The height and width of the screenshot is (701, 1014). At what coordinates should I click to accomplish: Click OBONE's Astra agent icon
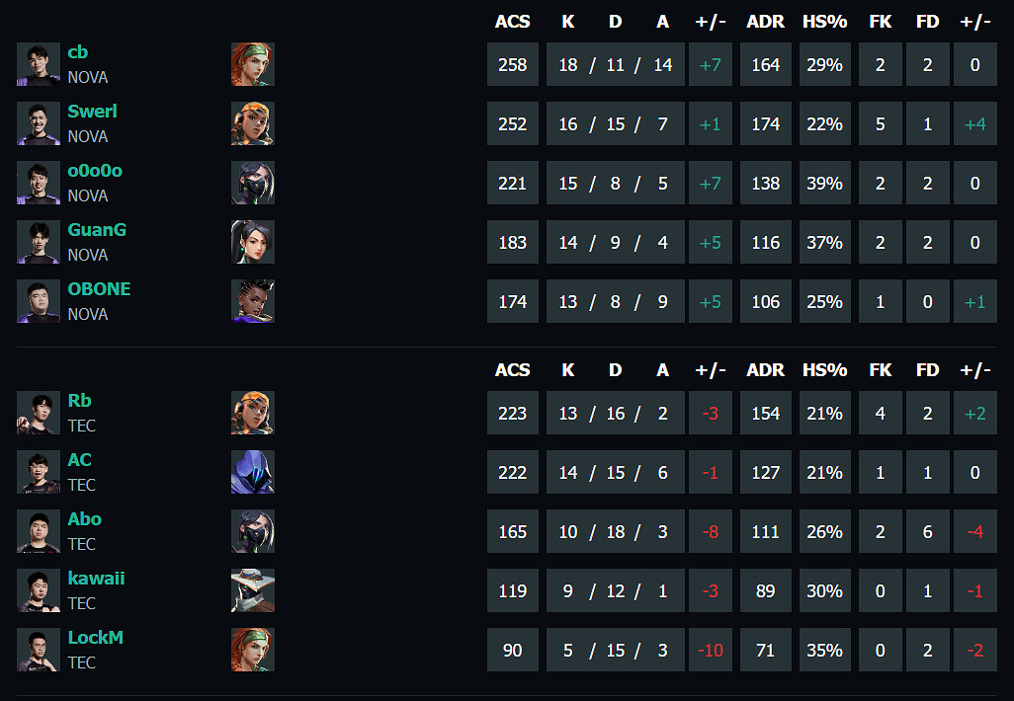(x=253, y=301)
